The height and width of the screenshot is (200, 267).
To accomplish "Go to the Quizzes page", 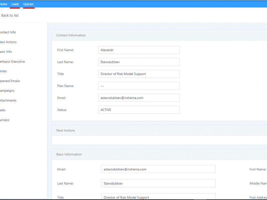I will [28, 4].
